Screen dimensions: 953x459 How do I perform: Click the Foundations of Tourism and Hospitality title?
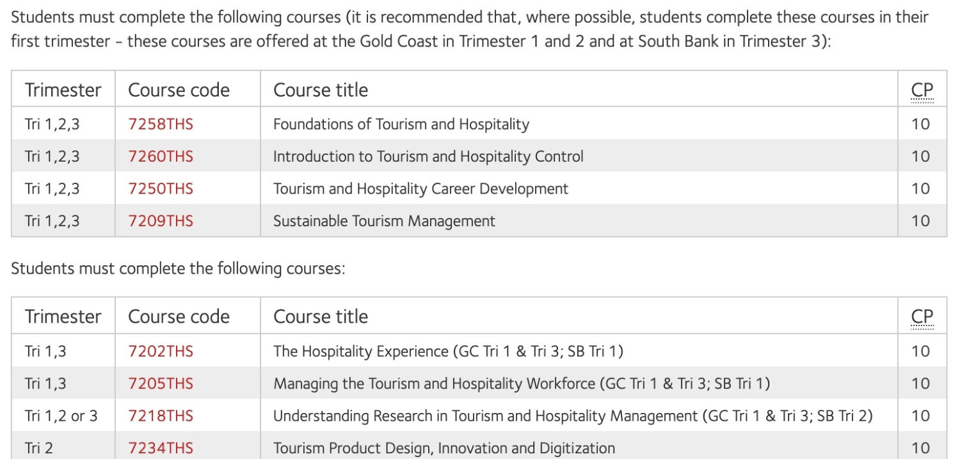(x=401, y=124)
